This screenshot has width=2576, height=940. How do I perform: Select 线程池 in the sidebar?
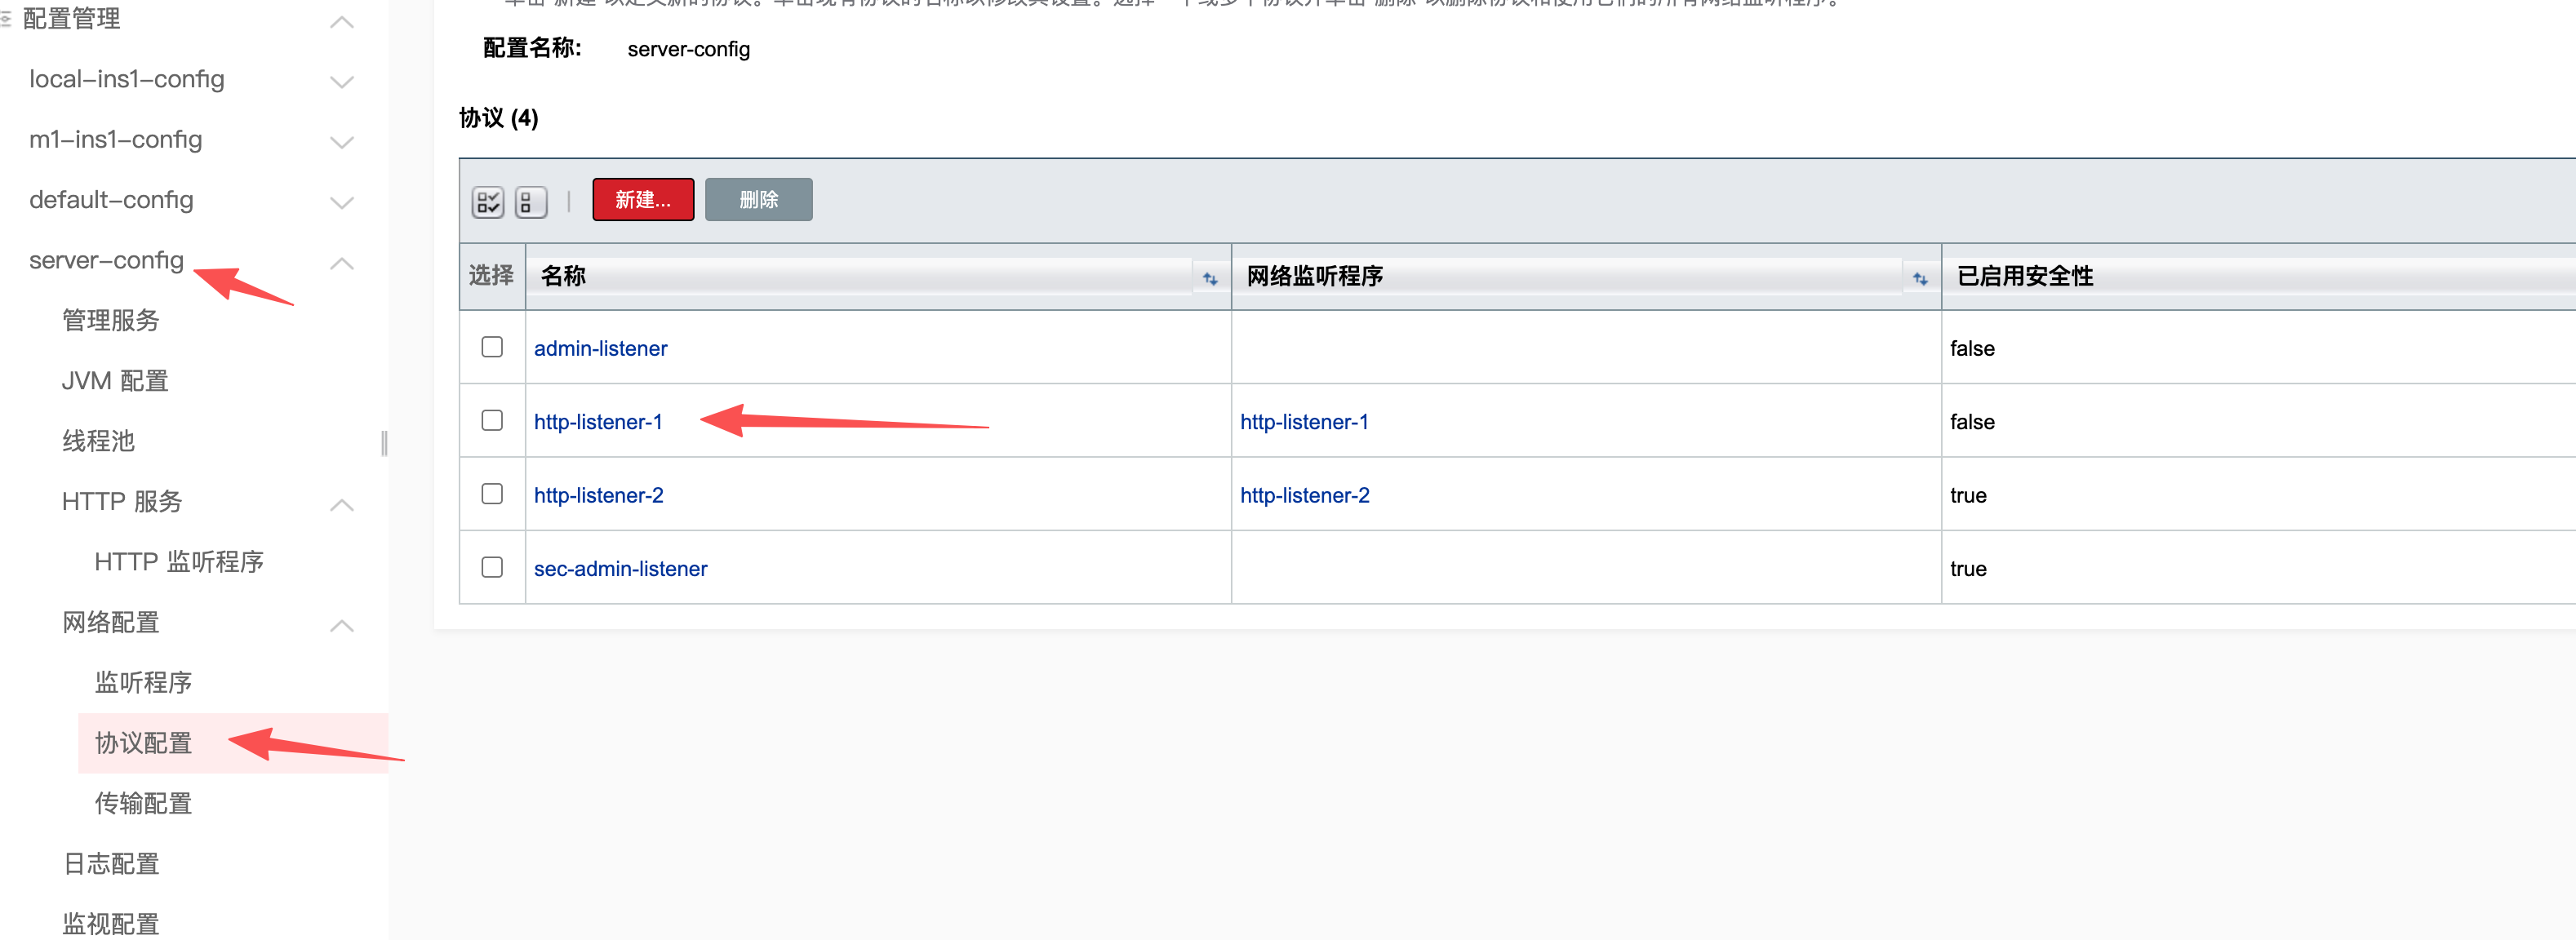(98, 441)
